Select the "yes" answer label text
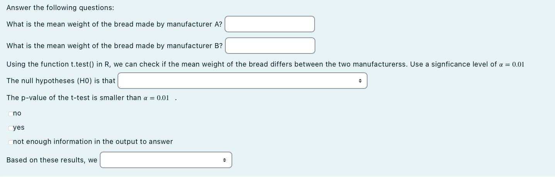Viewport: 555px width, 177px height. (x=19, y=127)
